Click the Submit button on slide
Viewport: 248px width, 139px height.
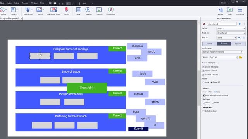(x=138, y=129)
